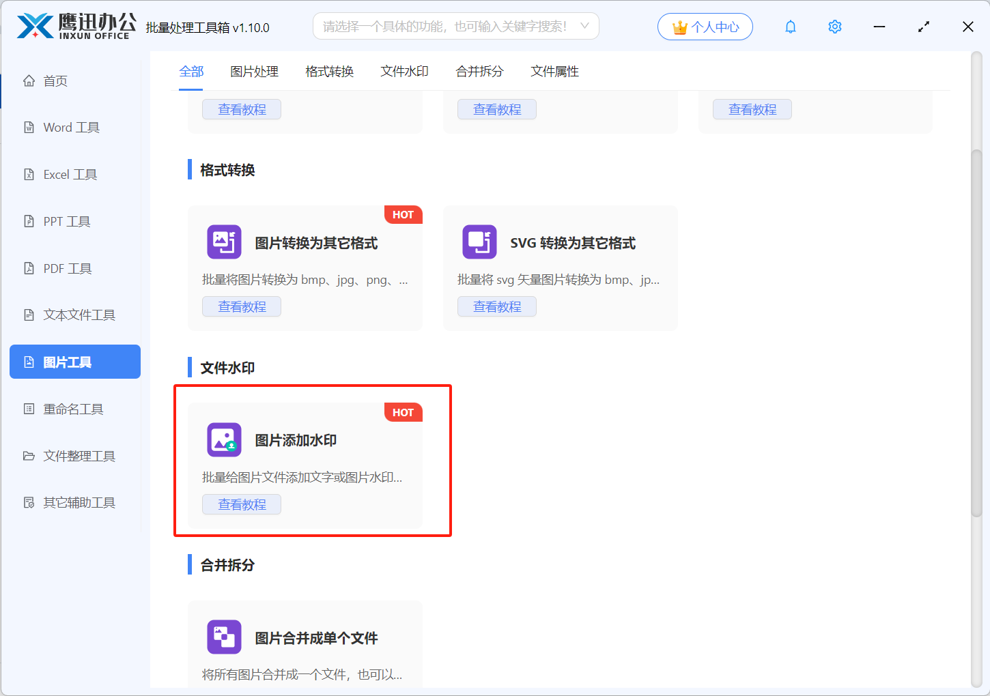Click the INXUN OFFICE logo
The height and width of the screenshot is (696, 990).
(x=76, y=27)
